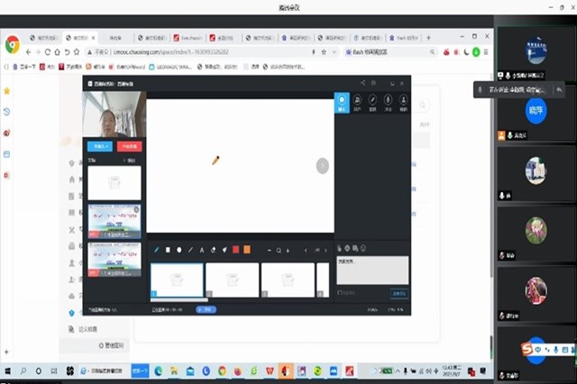Open Windows Start menu
Image resolution: width=577 pixels, height=384 pixels.
[x=9, y=370]
